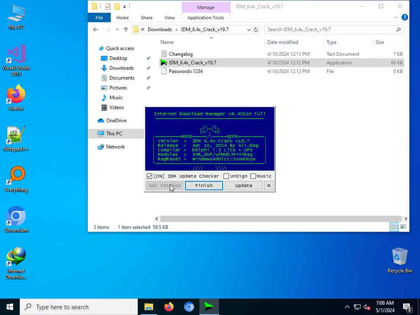Click the scroll right arrow
Image resolution: width=420 pixels, height=315 pixels.
(x=406, y=219)
